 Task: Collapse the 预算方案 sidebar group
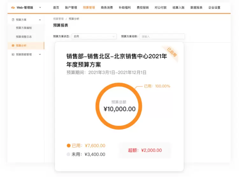point(40,20)
